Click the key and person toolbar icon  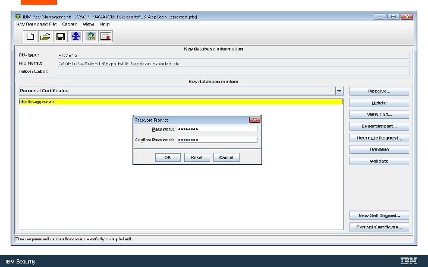(x=90, y=36)
